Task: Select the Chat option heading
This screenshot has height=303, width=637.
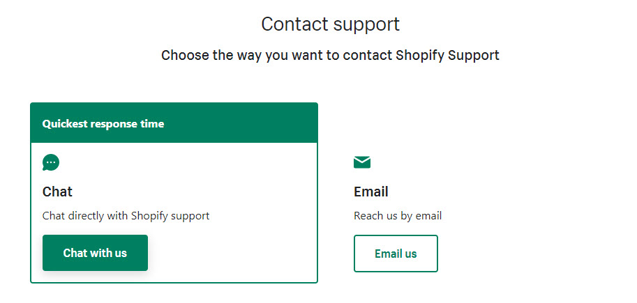Action: coord(57,192)
